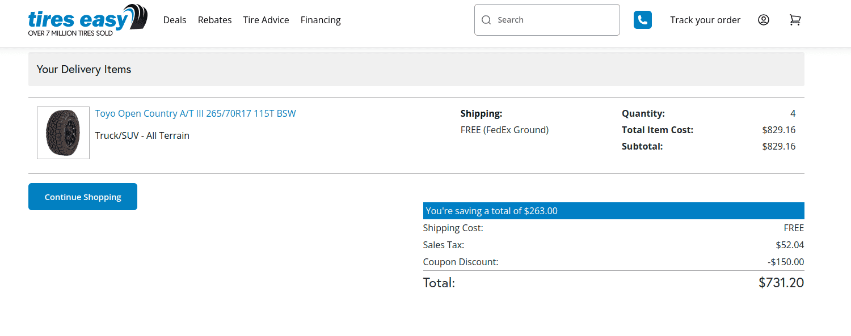Click the Toyo tire thumbnail image
This screenshot has height=336, width=851.
pos(63,133)
